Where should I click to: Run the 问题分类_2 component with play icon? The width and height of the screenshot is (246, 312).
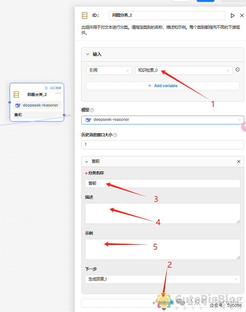click(232, 15)
